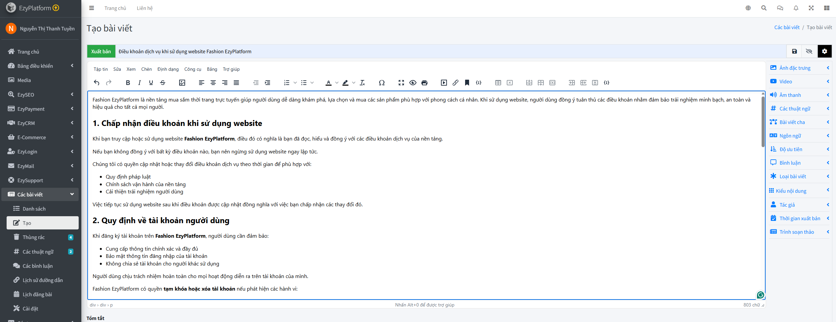836x322 pixels.
Task: Open the Định dạng editor menu
Action: point(168,69)
